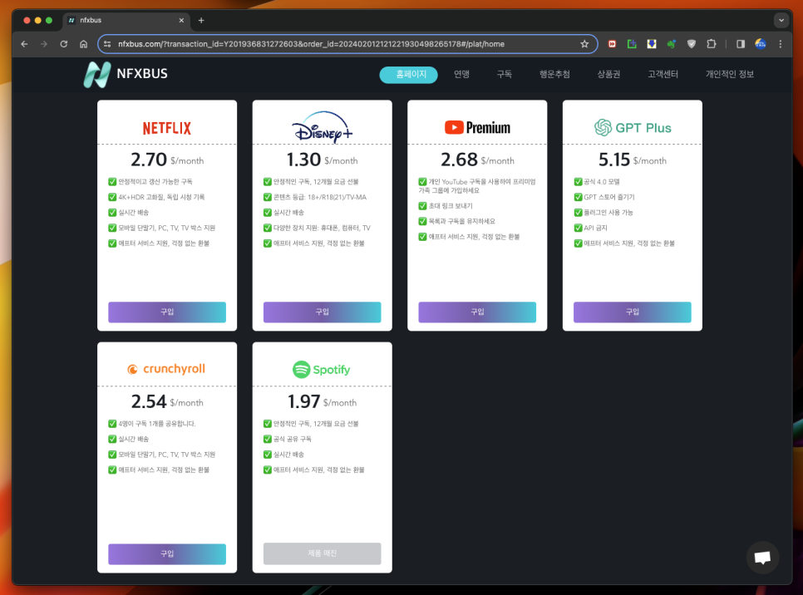Click 구입 button on YouTube Premium card

click(477, 312)
